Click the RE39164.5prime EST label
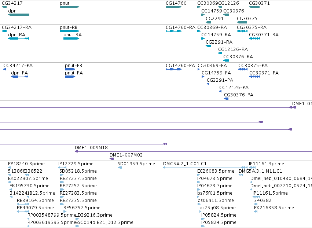Viewport: 312px width, 228px height. (x=36, y=201)
